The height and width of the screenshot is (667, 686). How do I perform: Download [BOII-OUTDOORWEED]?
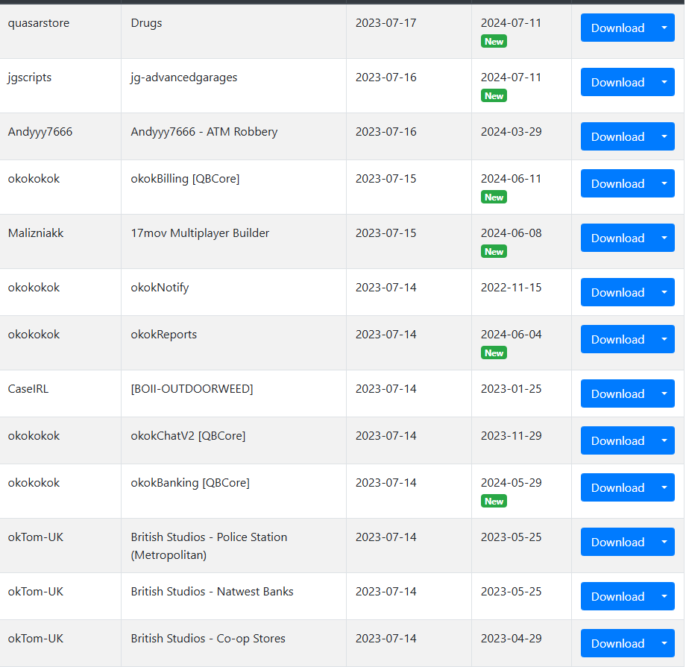tap(617, 393)
